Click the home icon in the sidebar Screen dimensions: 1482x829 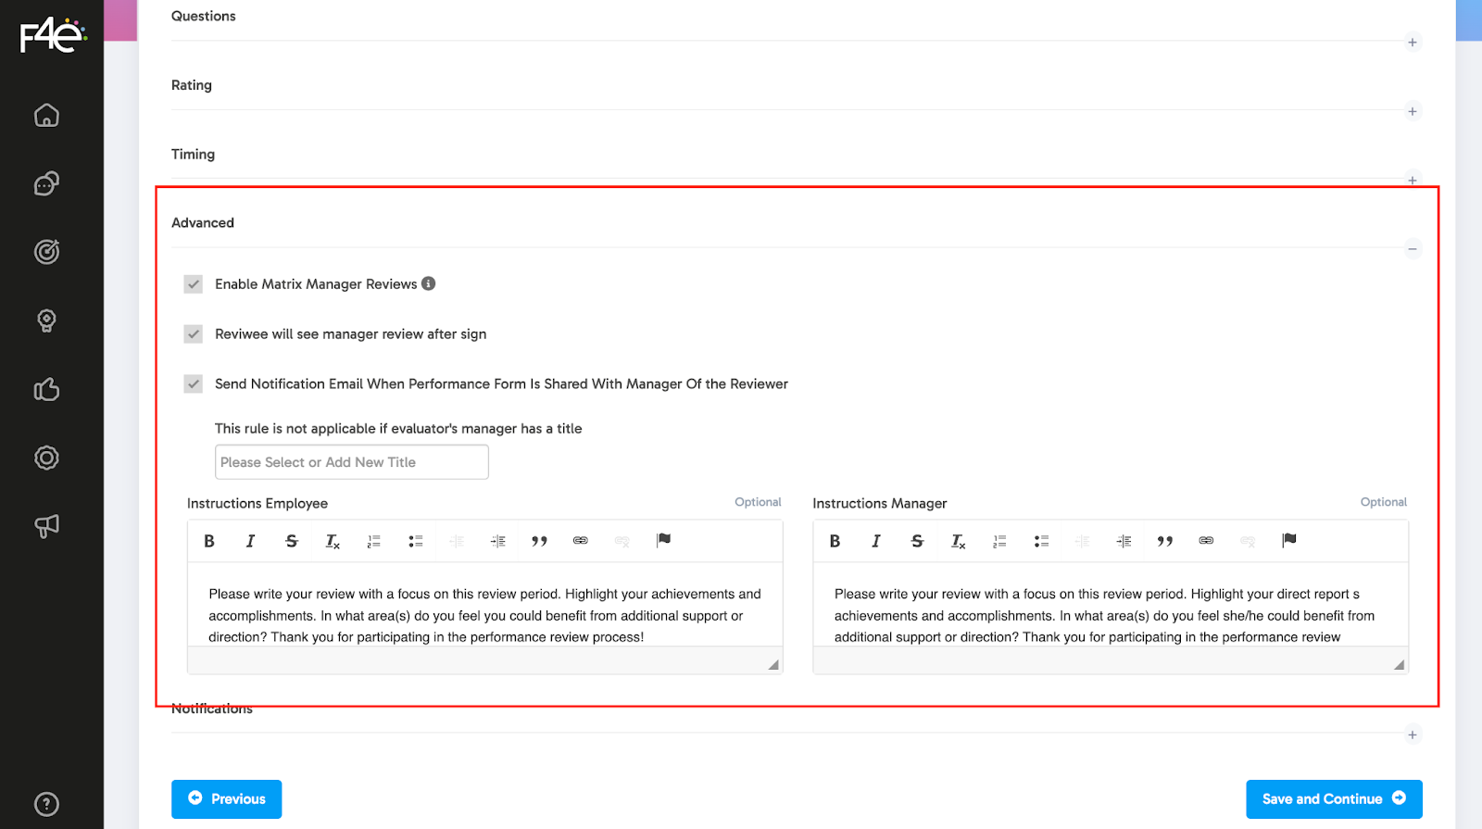(46, 116)
